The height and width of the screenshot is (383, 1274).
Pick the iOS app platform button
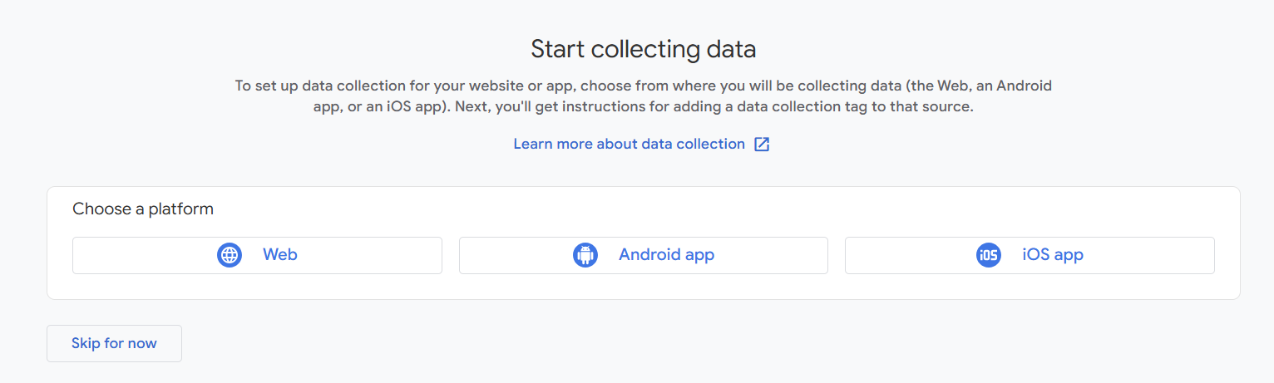pyautogui.click(x=1029, y=255)
